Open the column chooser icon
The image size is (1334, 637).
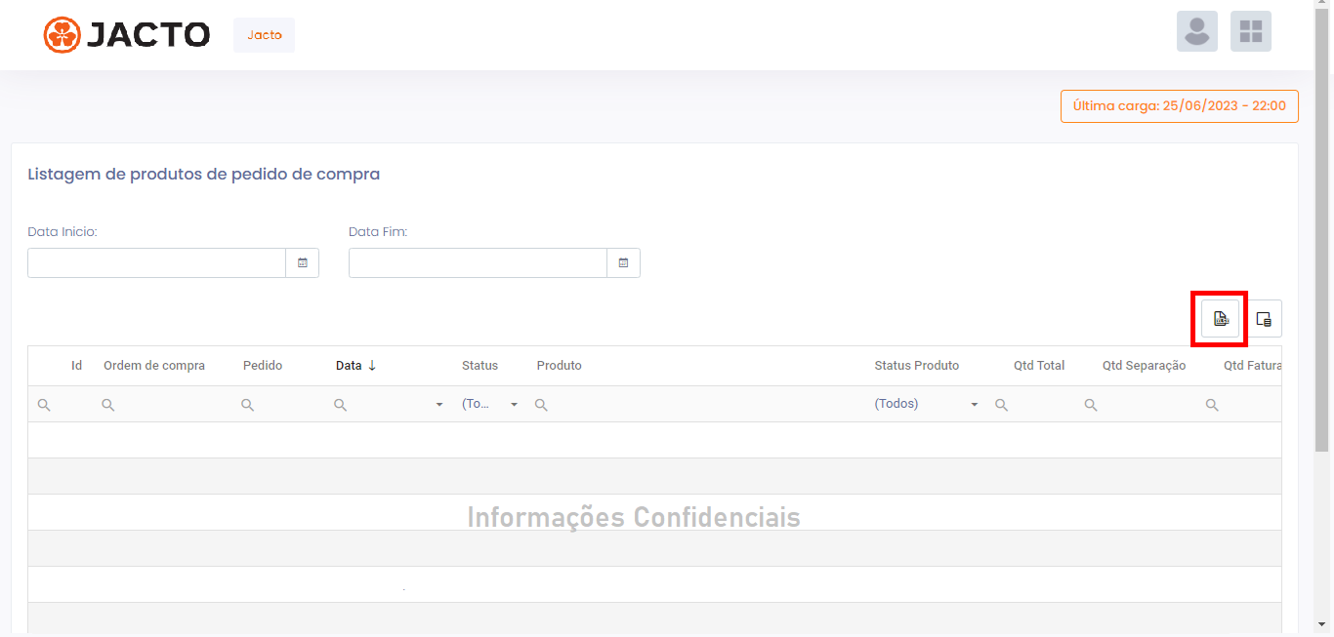coord(1264,319)
